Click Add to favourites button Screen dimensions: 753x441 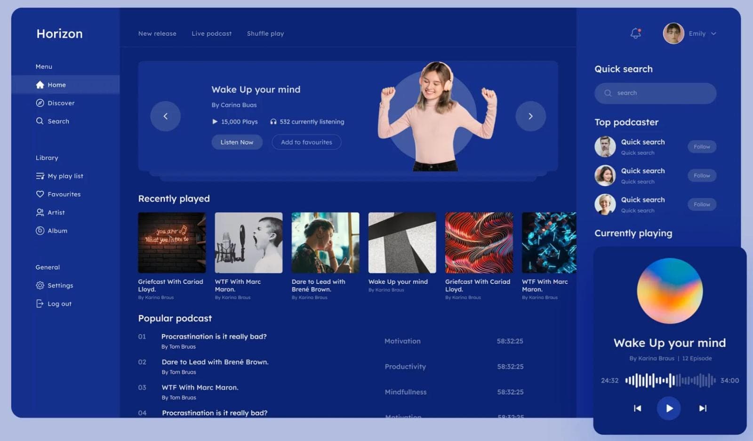tap(306, 142)
